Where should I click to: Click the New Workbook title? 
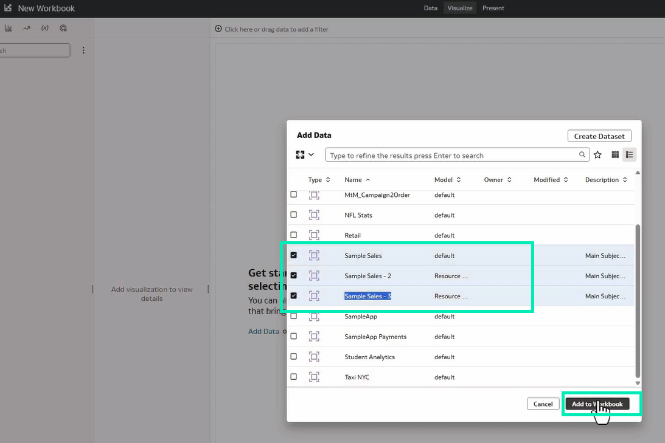[x=46, y=8]
